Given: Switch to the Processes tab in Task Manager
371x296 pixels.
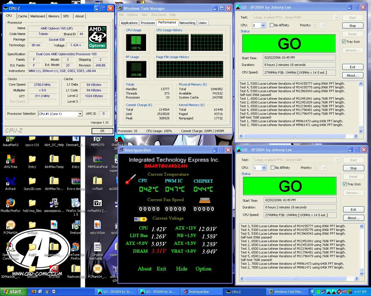Looking at the screenshot, I should coord(148,23).
